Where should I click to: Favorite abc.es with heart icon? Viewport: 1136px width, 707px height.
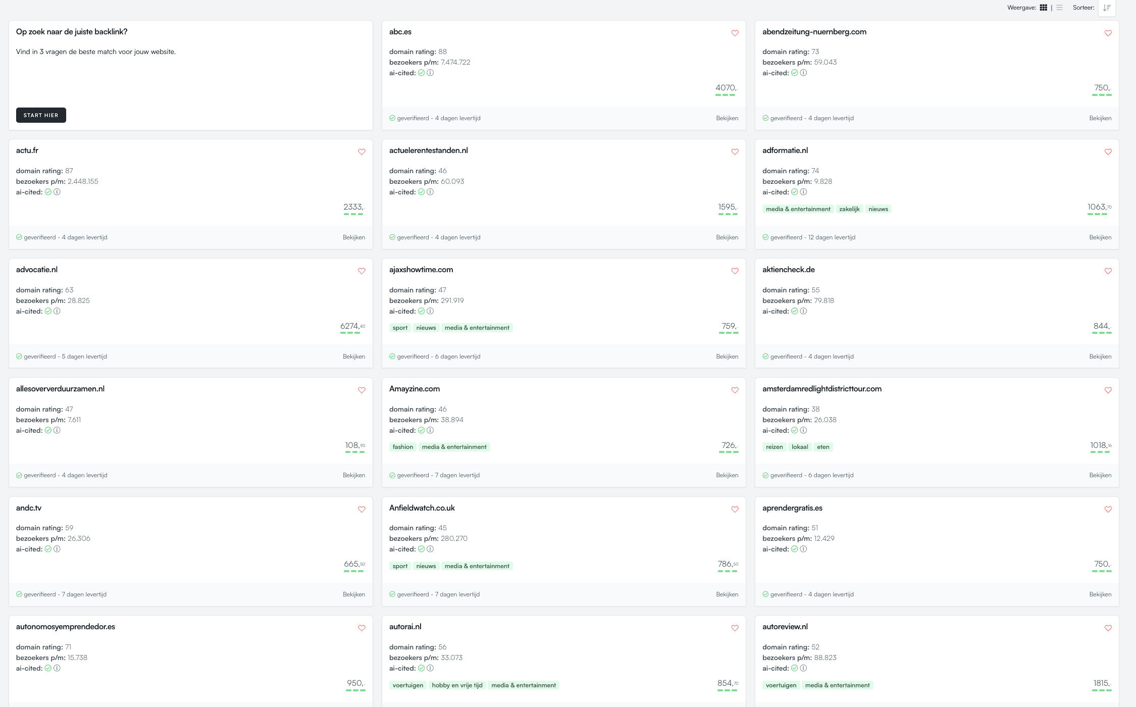tap(735, 33)
